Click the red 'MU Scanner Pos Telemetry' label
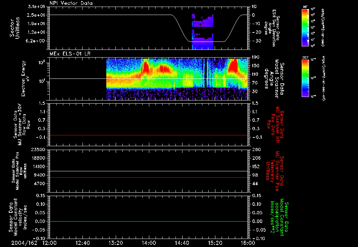Screen dimensions: 358x247 pos(275,171)
